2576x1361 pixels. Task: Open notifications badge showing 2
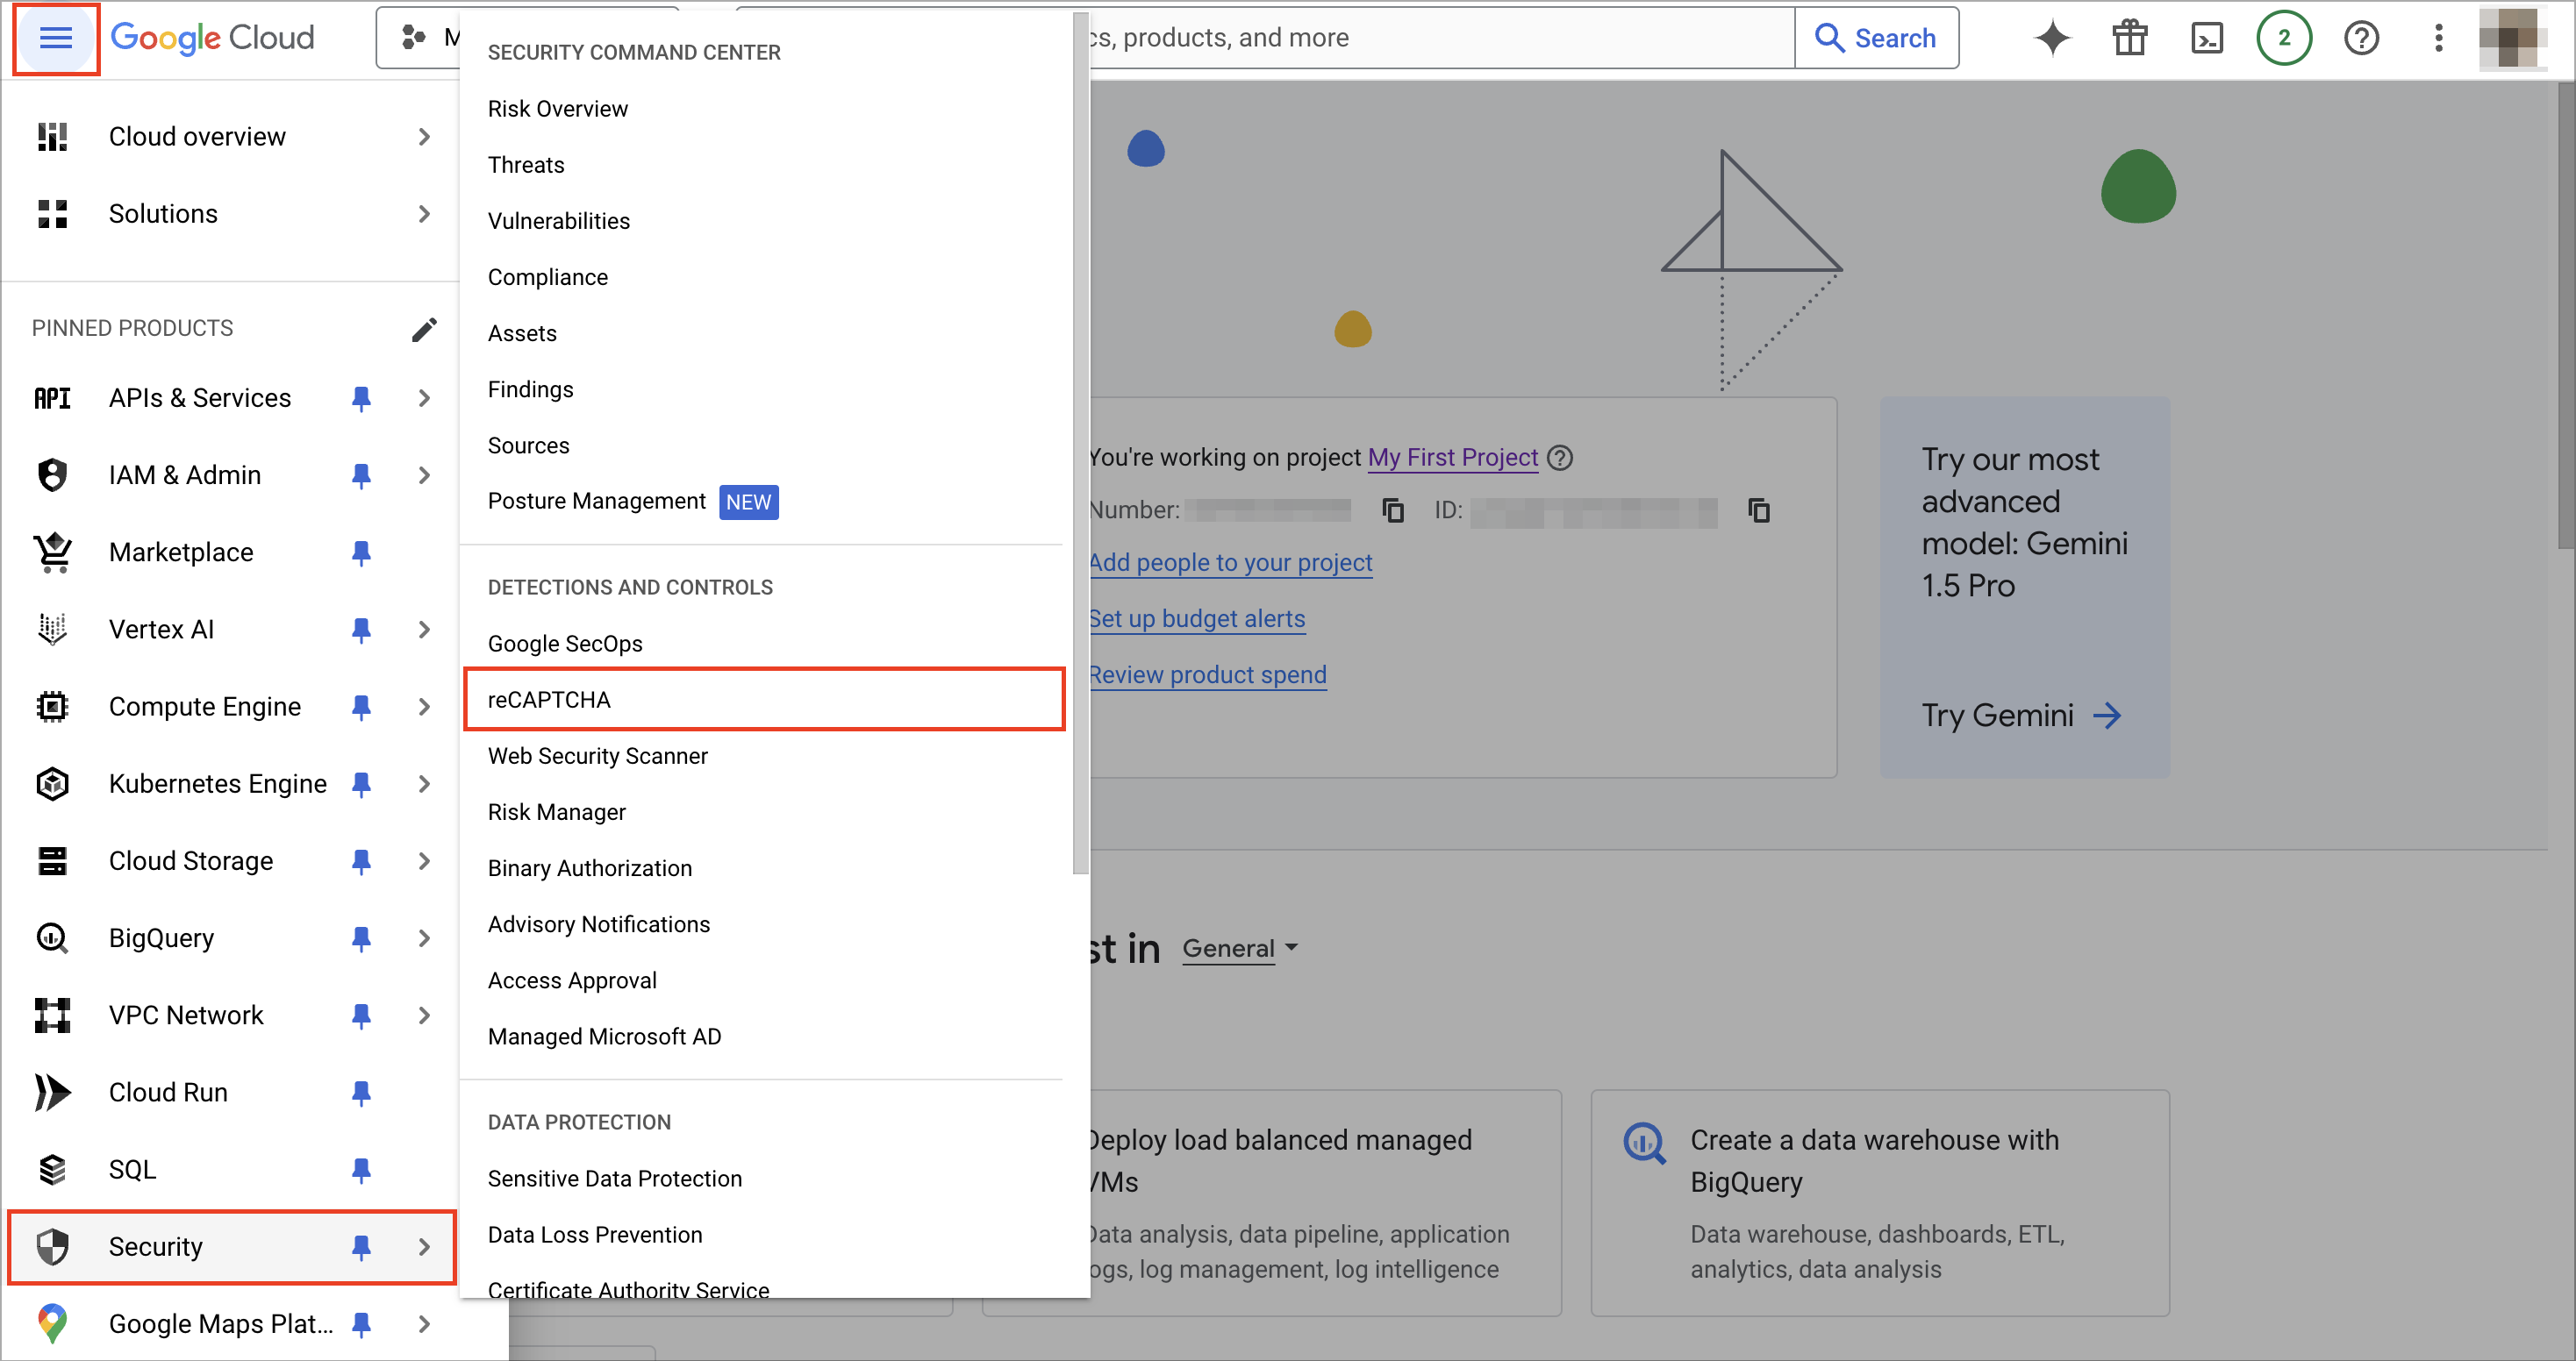point(2283,38)
